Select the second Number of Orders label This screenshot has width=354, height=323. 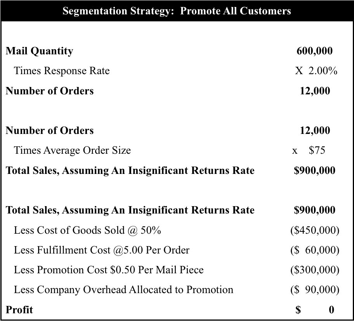pos(50,130)
